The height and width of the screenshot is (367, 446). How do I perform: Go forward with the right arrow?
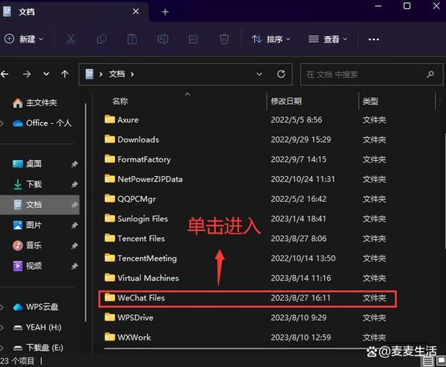[x=26, y=74]
